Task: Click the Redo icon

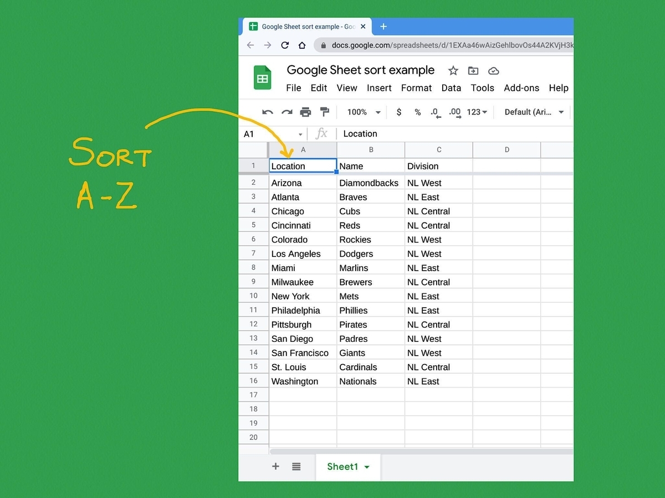Action: click(x=287, y=112)
